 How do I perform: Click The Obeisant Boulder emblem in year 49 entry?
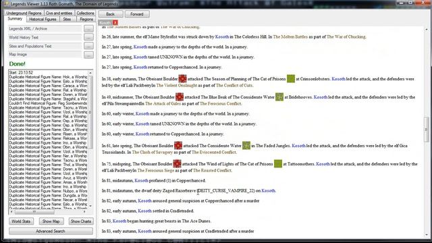click(x=180, y=97)
